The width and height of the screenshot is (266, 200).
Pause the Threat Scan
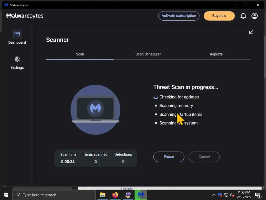coord(169,157)
